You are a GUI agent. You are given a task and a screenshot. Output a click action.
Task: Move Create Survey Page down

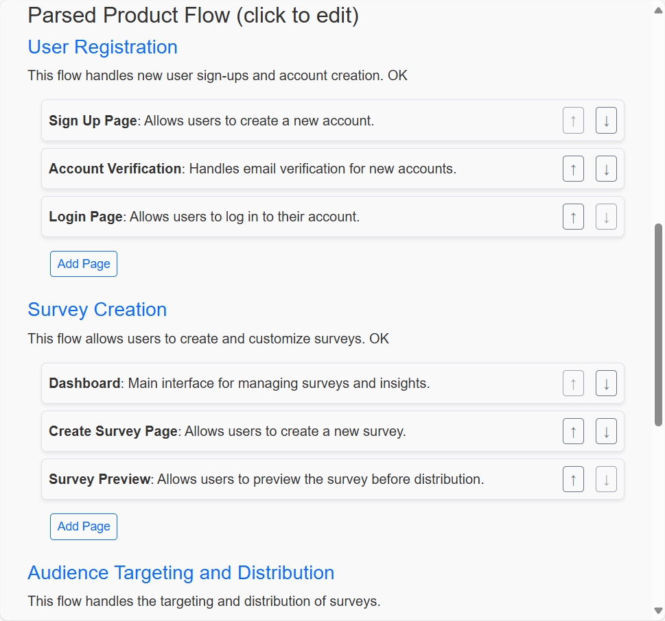[x=606, y=431]
